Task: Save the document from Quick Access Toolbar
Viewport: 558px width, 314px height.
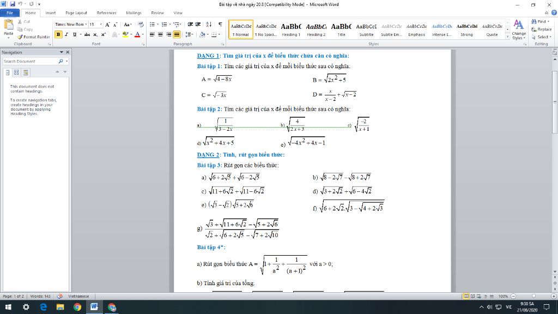Action: point(13,4)
